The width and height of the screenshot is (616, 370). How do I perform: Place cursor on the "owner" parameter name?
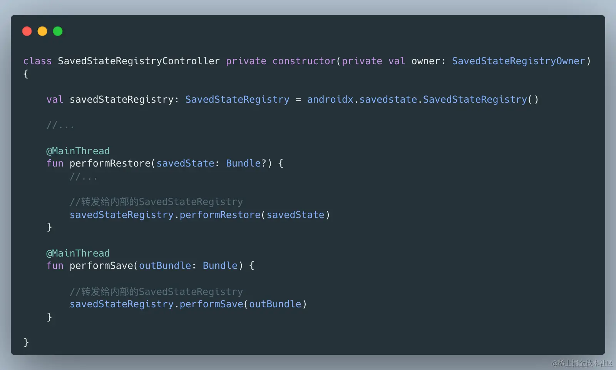click(425, 61)
